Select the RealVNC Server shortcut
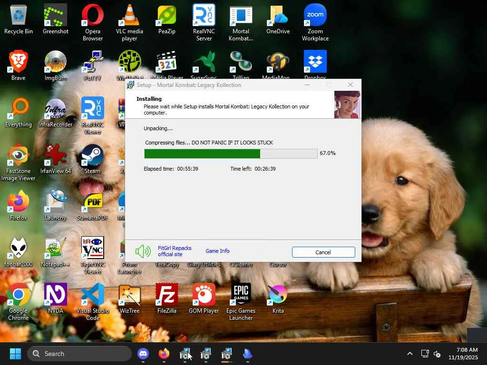487x365 pixels. pos(204,22)
